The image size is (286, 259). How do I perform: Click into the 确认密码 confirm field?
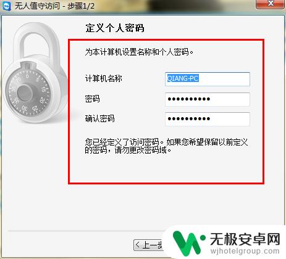click(208, 119)
